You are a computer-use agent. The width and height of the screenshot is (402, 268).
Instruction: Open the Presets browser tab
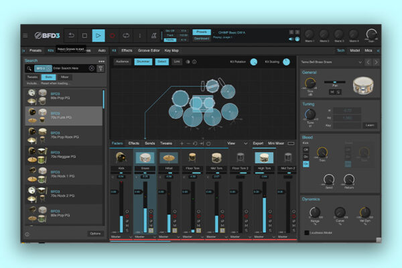coord(36,50)
